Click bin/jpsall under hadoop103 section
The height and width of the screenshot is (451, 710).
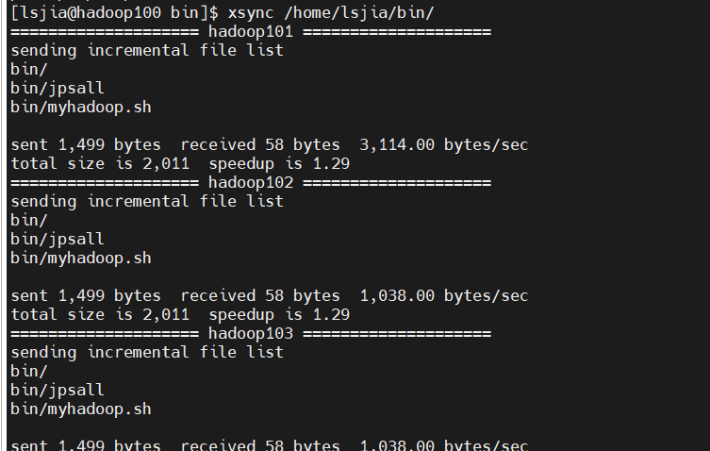pos(58,390)
